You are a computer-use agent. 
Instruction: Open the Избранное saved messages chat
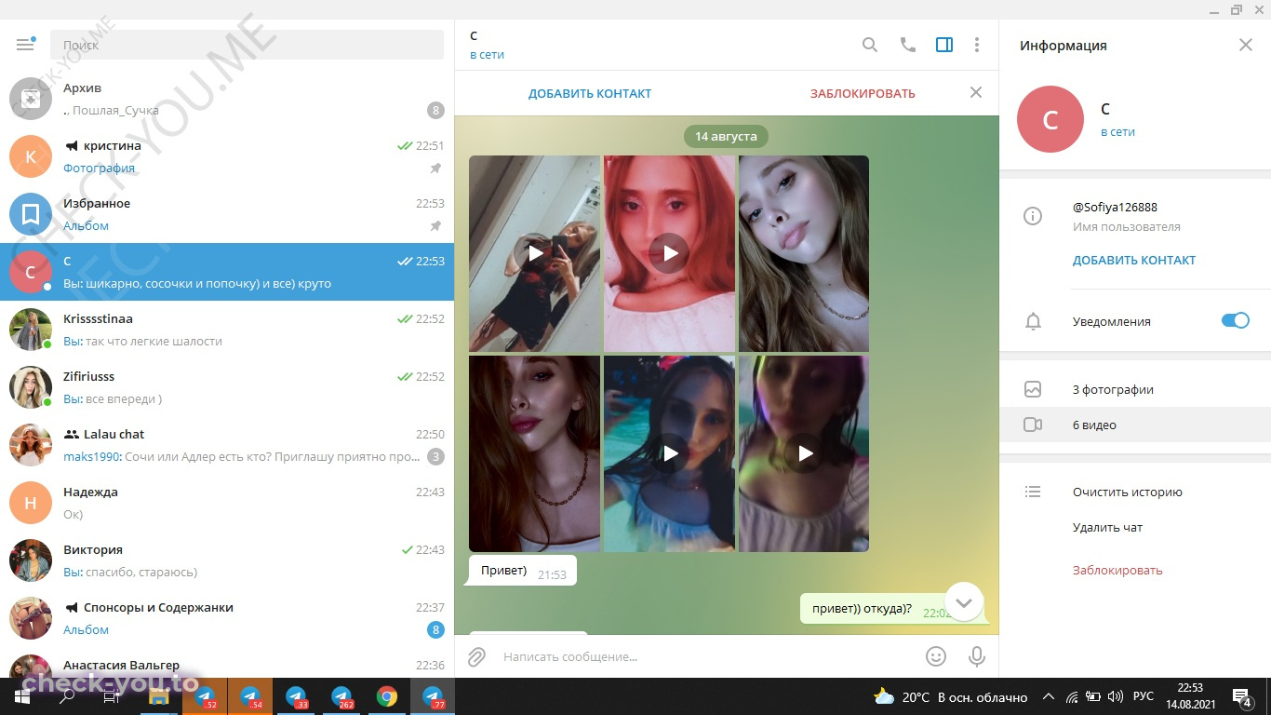point(227,214)
